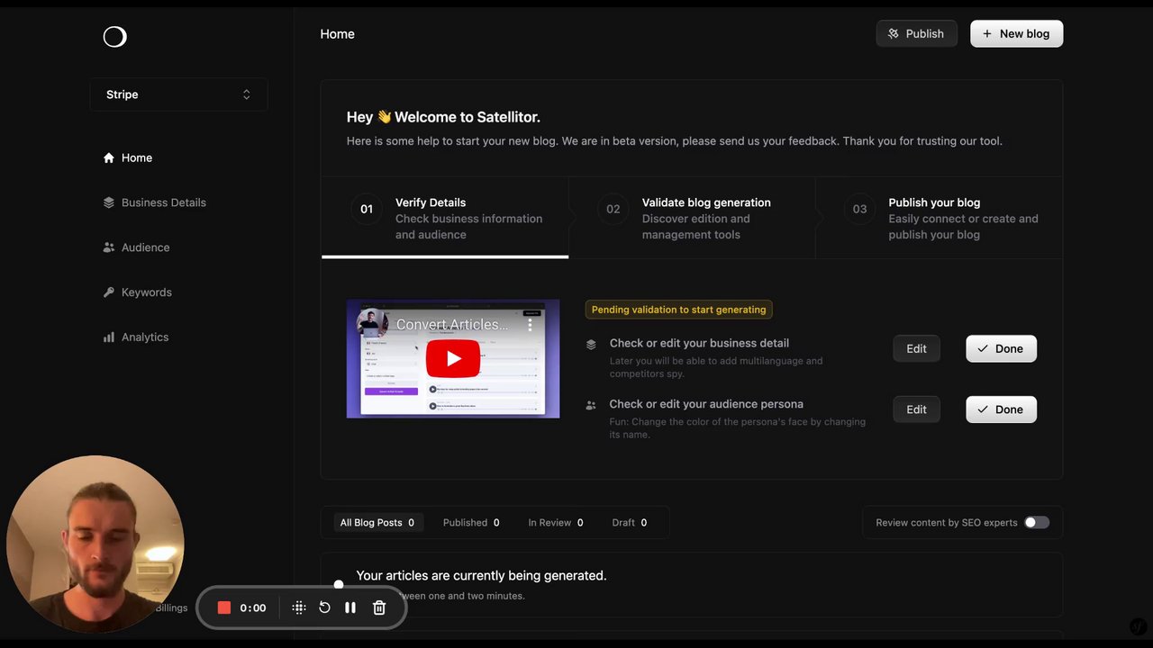The height and width of the screenshot is (648, 1153).
Task: Select step 02 Validate blog generation
Action: click(692, 218)
